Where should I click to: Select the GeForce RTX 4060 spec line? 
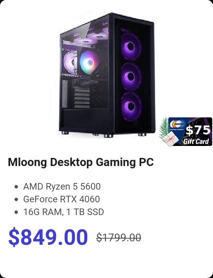(61, 199)
